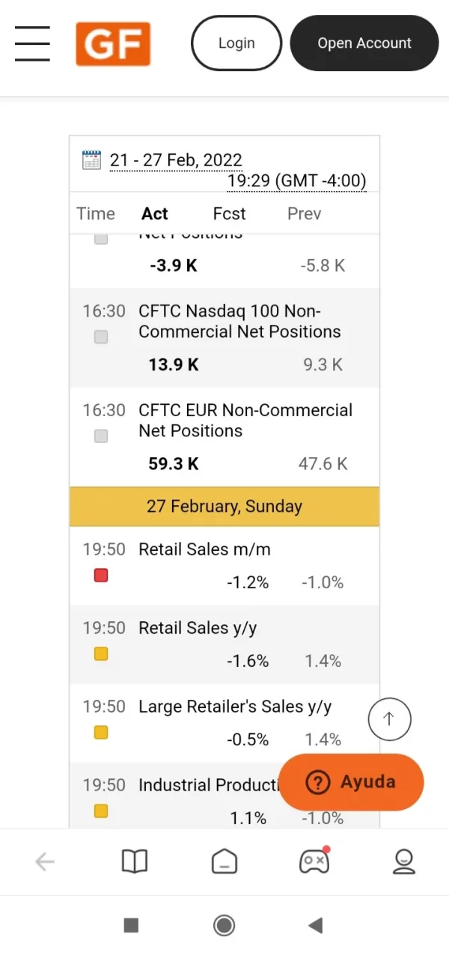449x955 pixels.
Task: Tap the scroll-to-top arrow button
Action: pyautogui.click(x=389, y=719)
